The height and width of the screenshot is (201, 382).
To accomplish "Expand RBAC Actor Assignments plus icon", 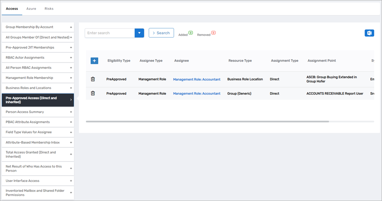I will (x=71, y=58).
